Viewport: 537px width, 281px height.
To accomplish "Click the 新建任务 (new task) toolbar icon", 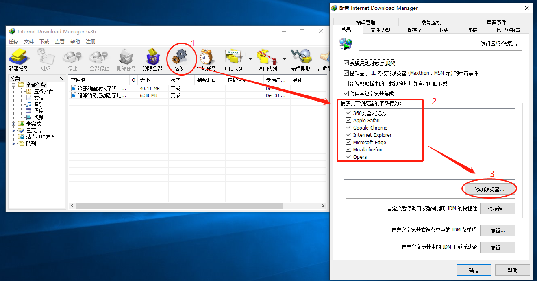I will coord(19,60).
